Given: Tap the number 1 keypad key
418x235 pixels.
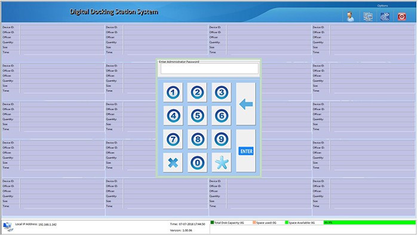Looking at the screenshot, I should [x=173, y=92].
